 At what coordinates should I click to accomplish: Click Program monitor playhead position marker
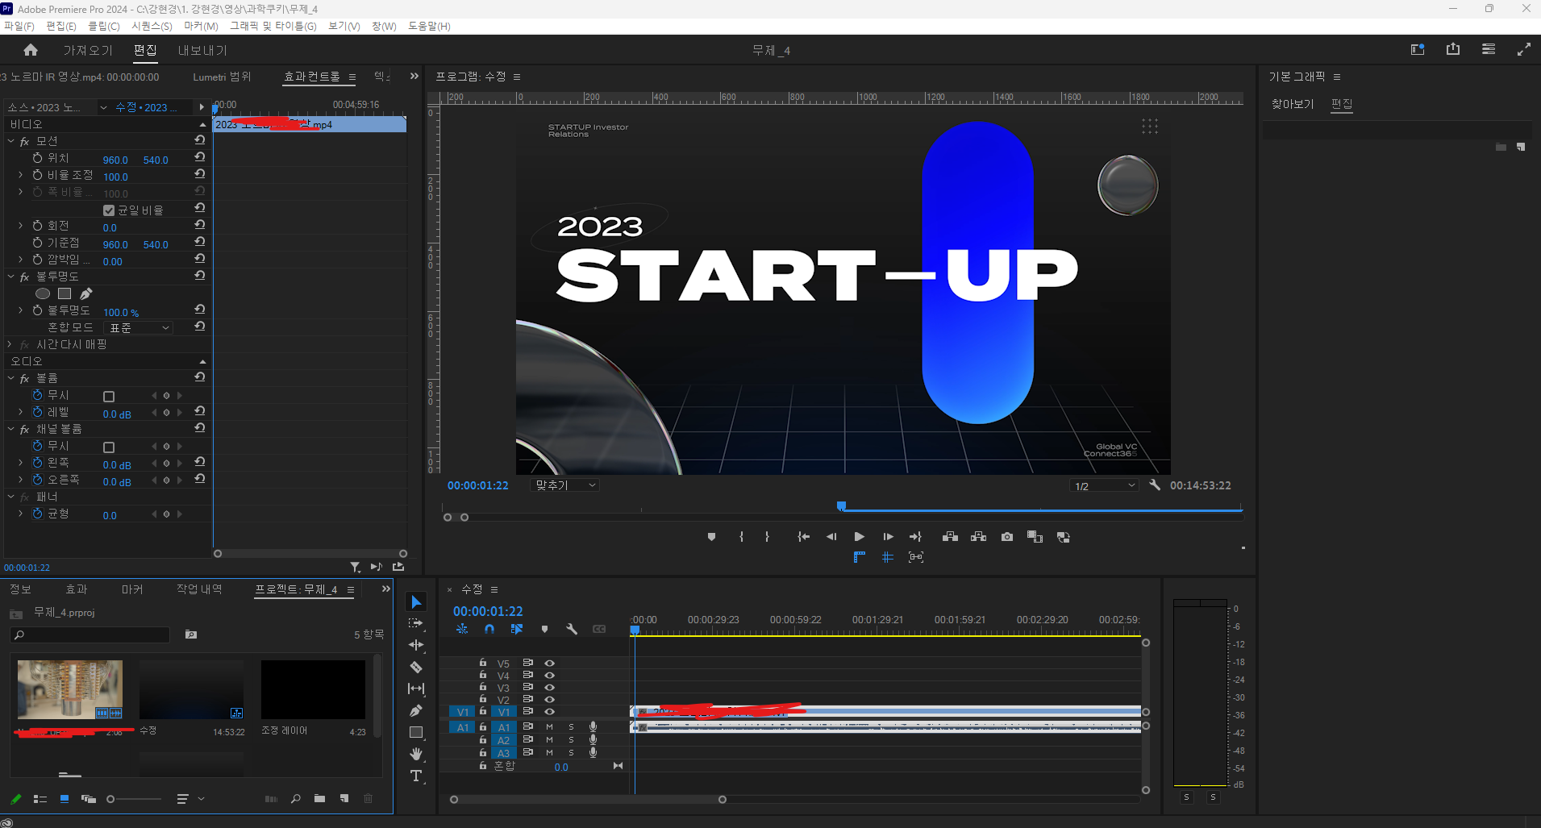[x=841, y=506]
